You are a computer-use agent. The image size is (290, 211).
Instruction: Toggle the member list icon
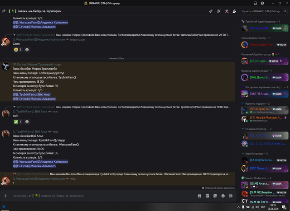(234, 11)
